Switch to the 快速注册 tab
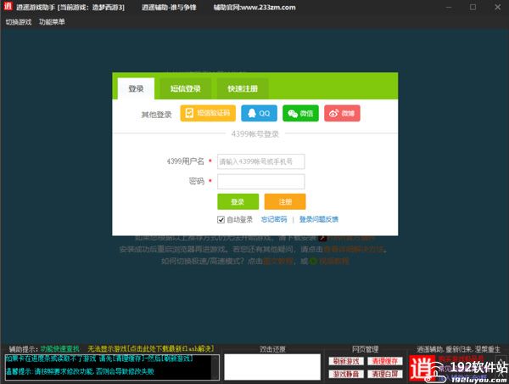509x384 pixels. click(x=243, y=88)
